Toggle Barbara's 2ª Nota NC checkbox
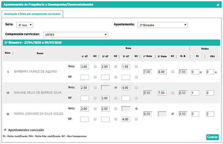Image resolution: width=223 pixels, height=144 pixels. coord(173,72)
